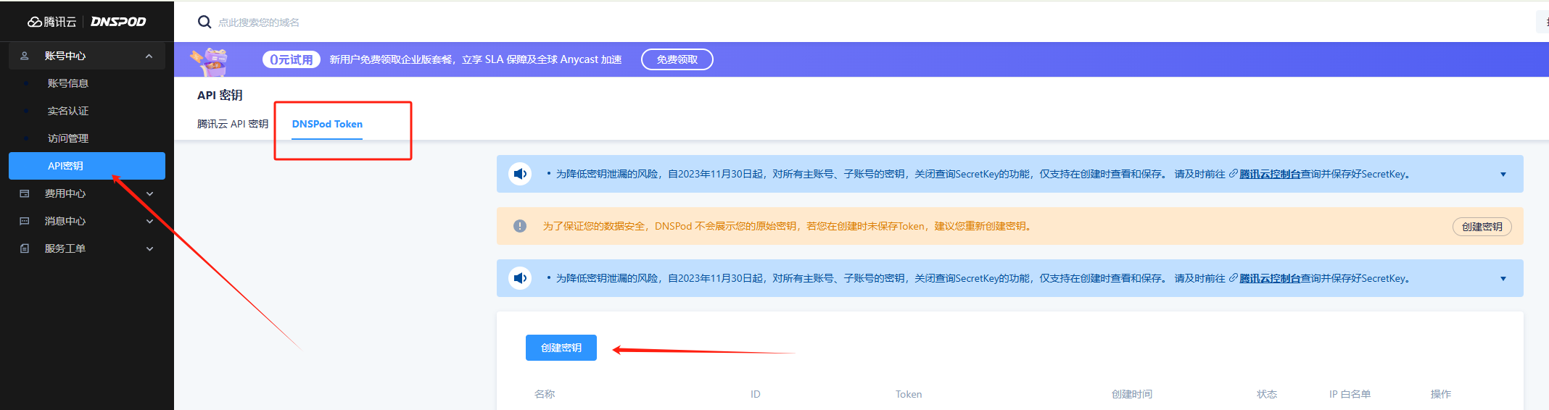The height and width of the screenshot is (410, 1549).
Task: Open 访问管理 in the sidebar
Action: (68, 138)
